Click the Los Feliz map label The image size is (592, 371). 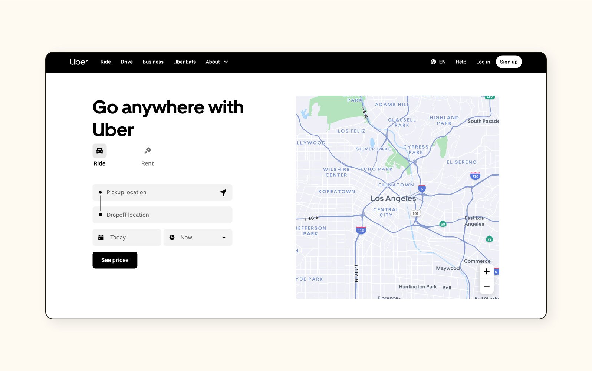(x=351, y=131)
